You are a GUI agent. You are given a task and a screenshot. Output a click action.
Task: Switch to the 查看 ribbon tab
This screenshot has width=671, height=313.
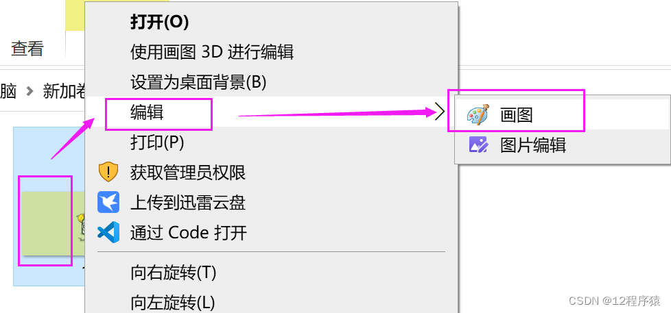(x=27, y=48)
